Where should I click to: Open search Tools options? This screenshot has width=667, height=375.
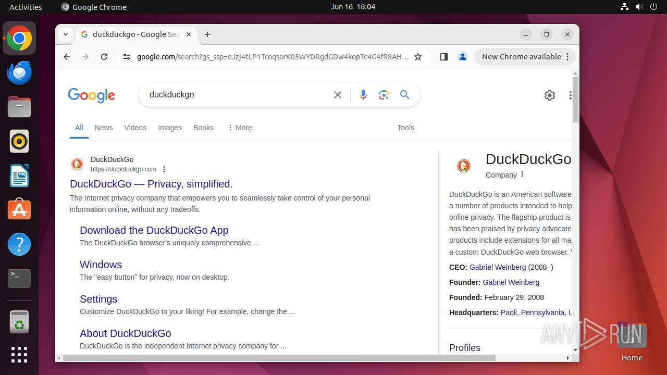[405, 128]
